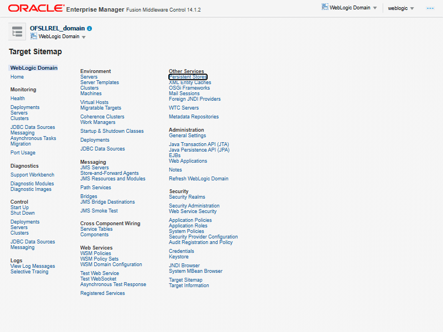This screenshot has height=332, width=443.
Task: Expand the WebLogic Domain dropdown in the top bar
Action: tap(375, 8)
